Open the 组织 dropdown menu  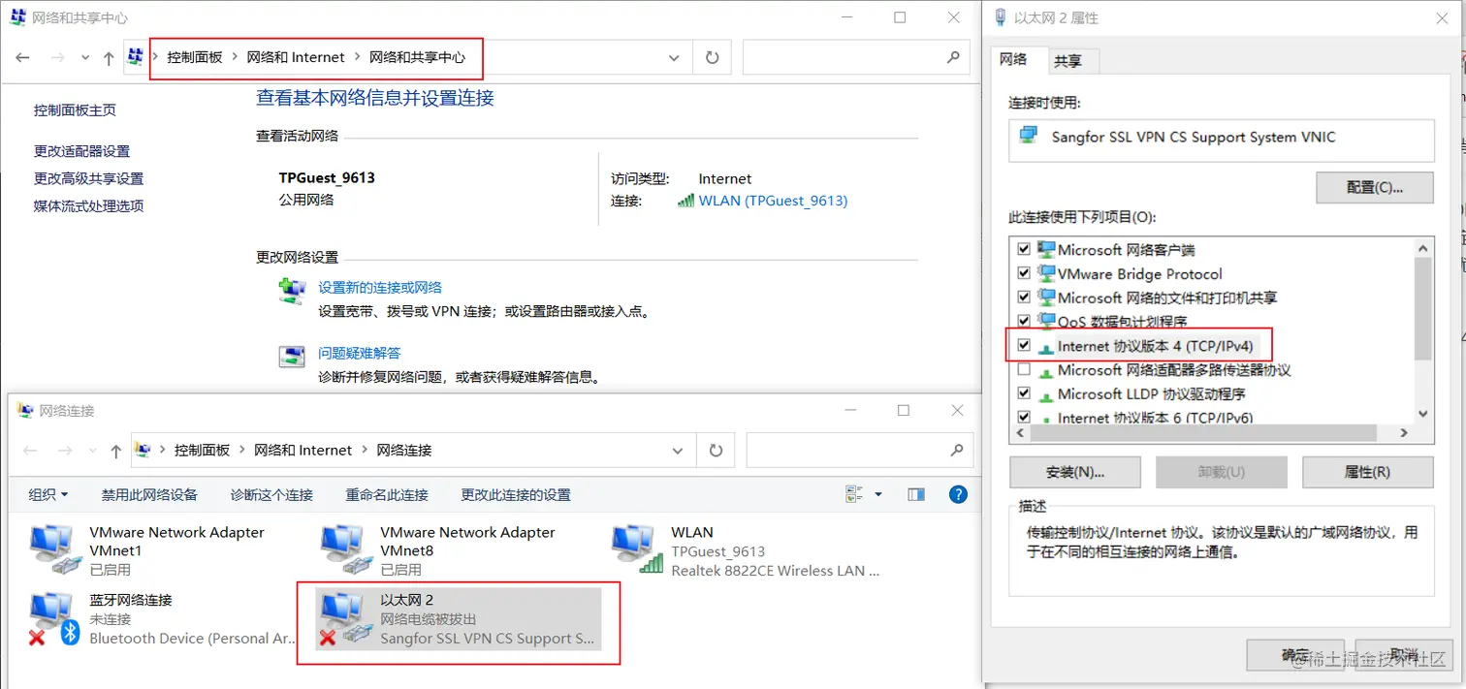coord(47,494)
